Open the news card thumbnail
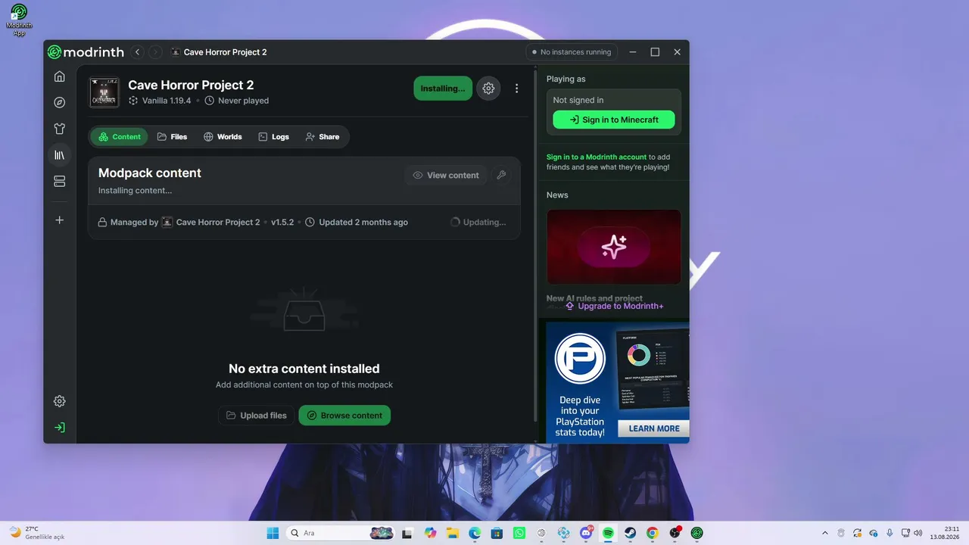Viewport: 969px width, 545px height. pos(614,247)
